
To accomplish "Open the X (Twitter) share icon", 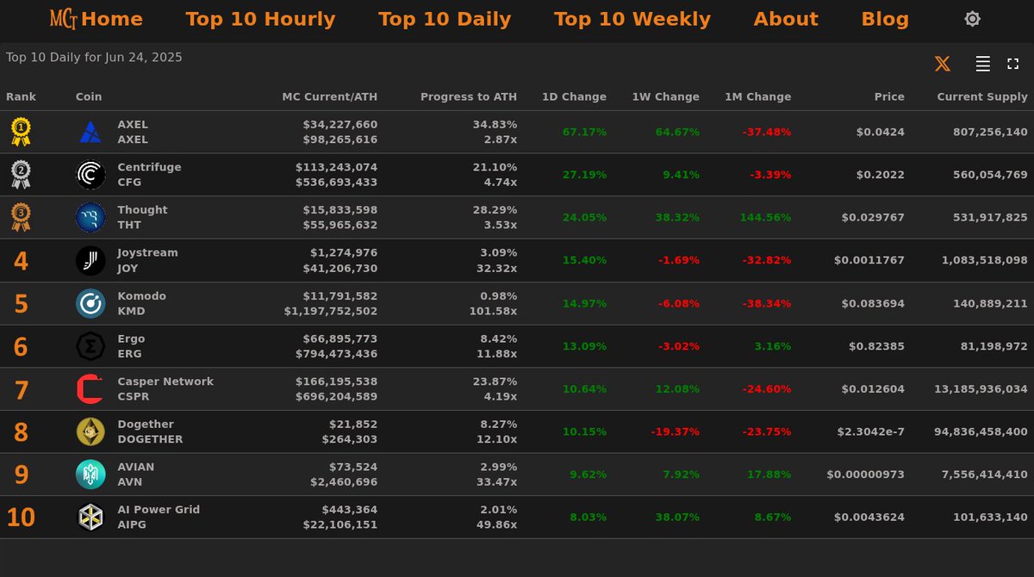I will [x=943, y=64].
